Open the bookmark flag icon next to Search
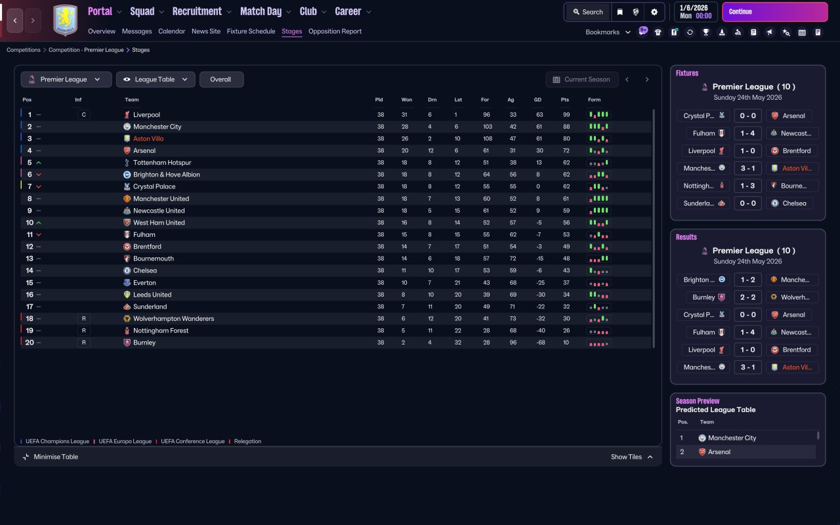The height and width of the screenshot is (525, 840). 619,12
